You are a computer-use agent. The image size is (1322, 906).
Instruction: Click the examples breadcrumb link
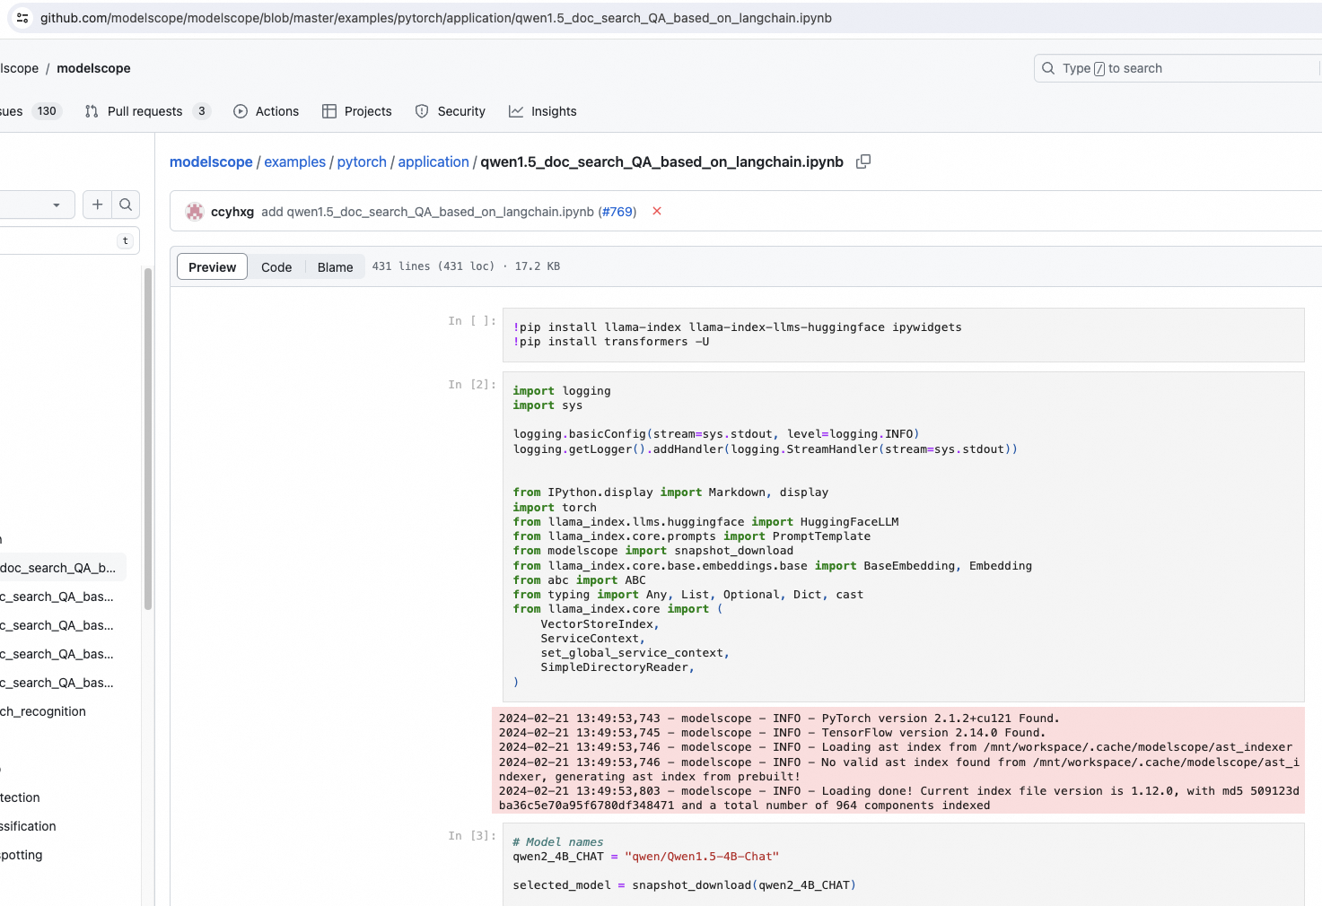click(294, 161)
